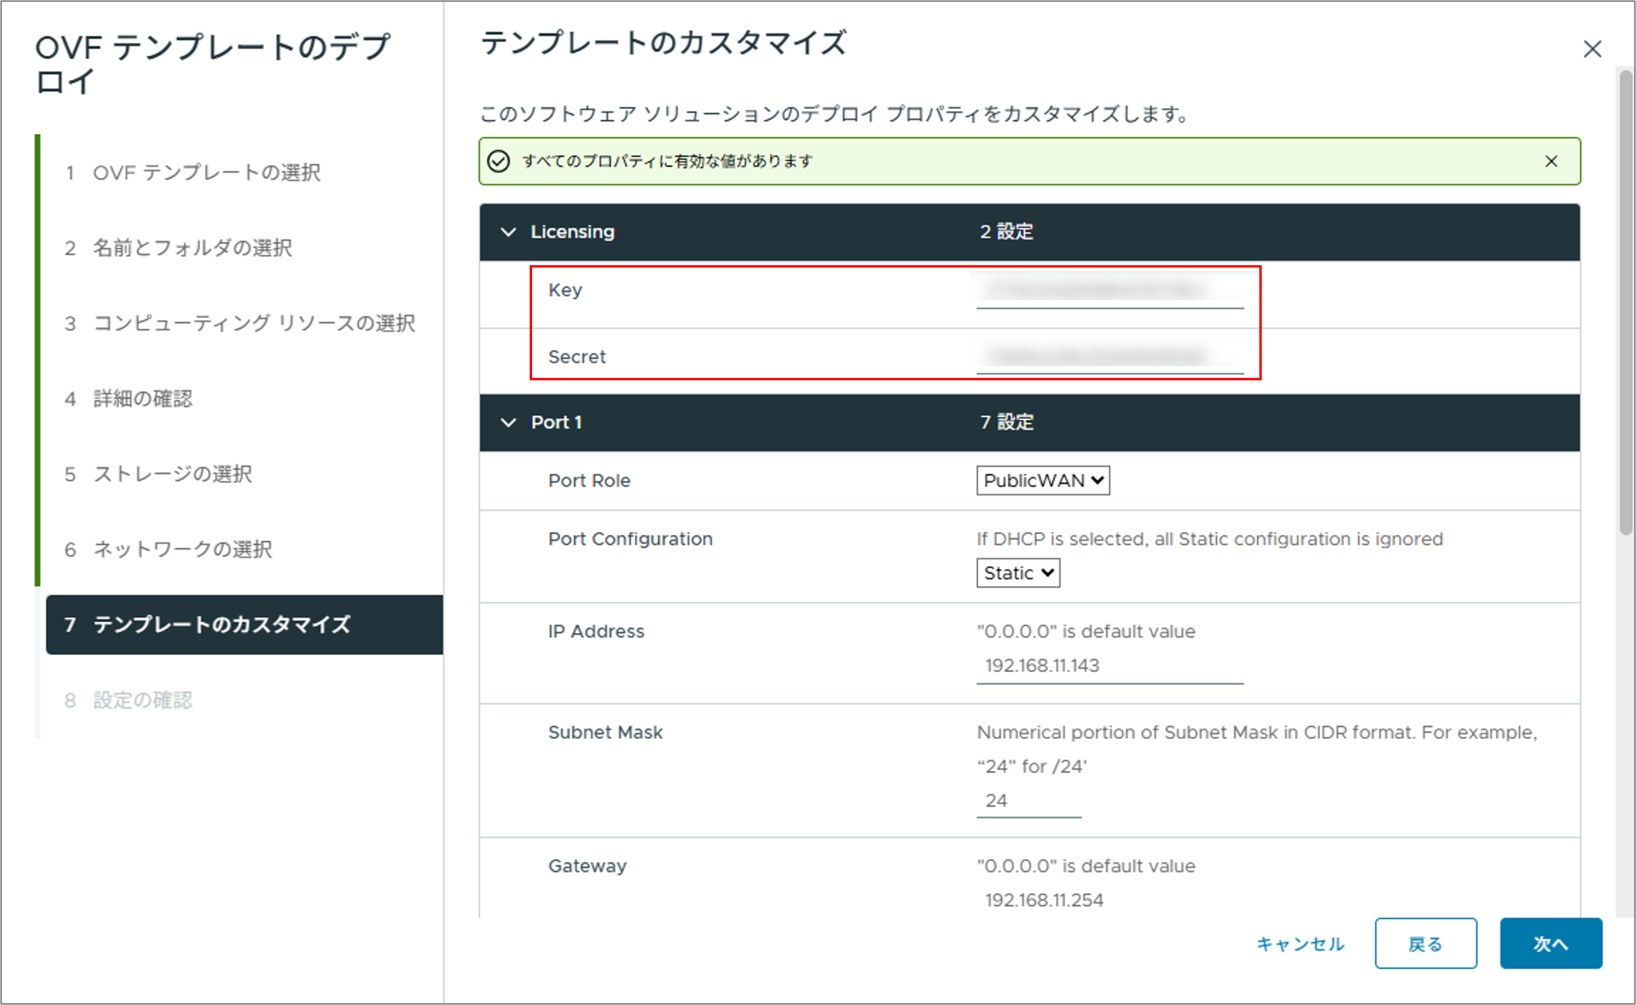
Task: Select step 7 テンプレートのカスタマイズ
Action: 244,625
